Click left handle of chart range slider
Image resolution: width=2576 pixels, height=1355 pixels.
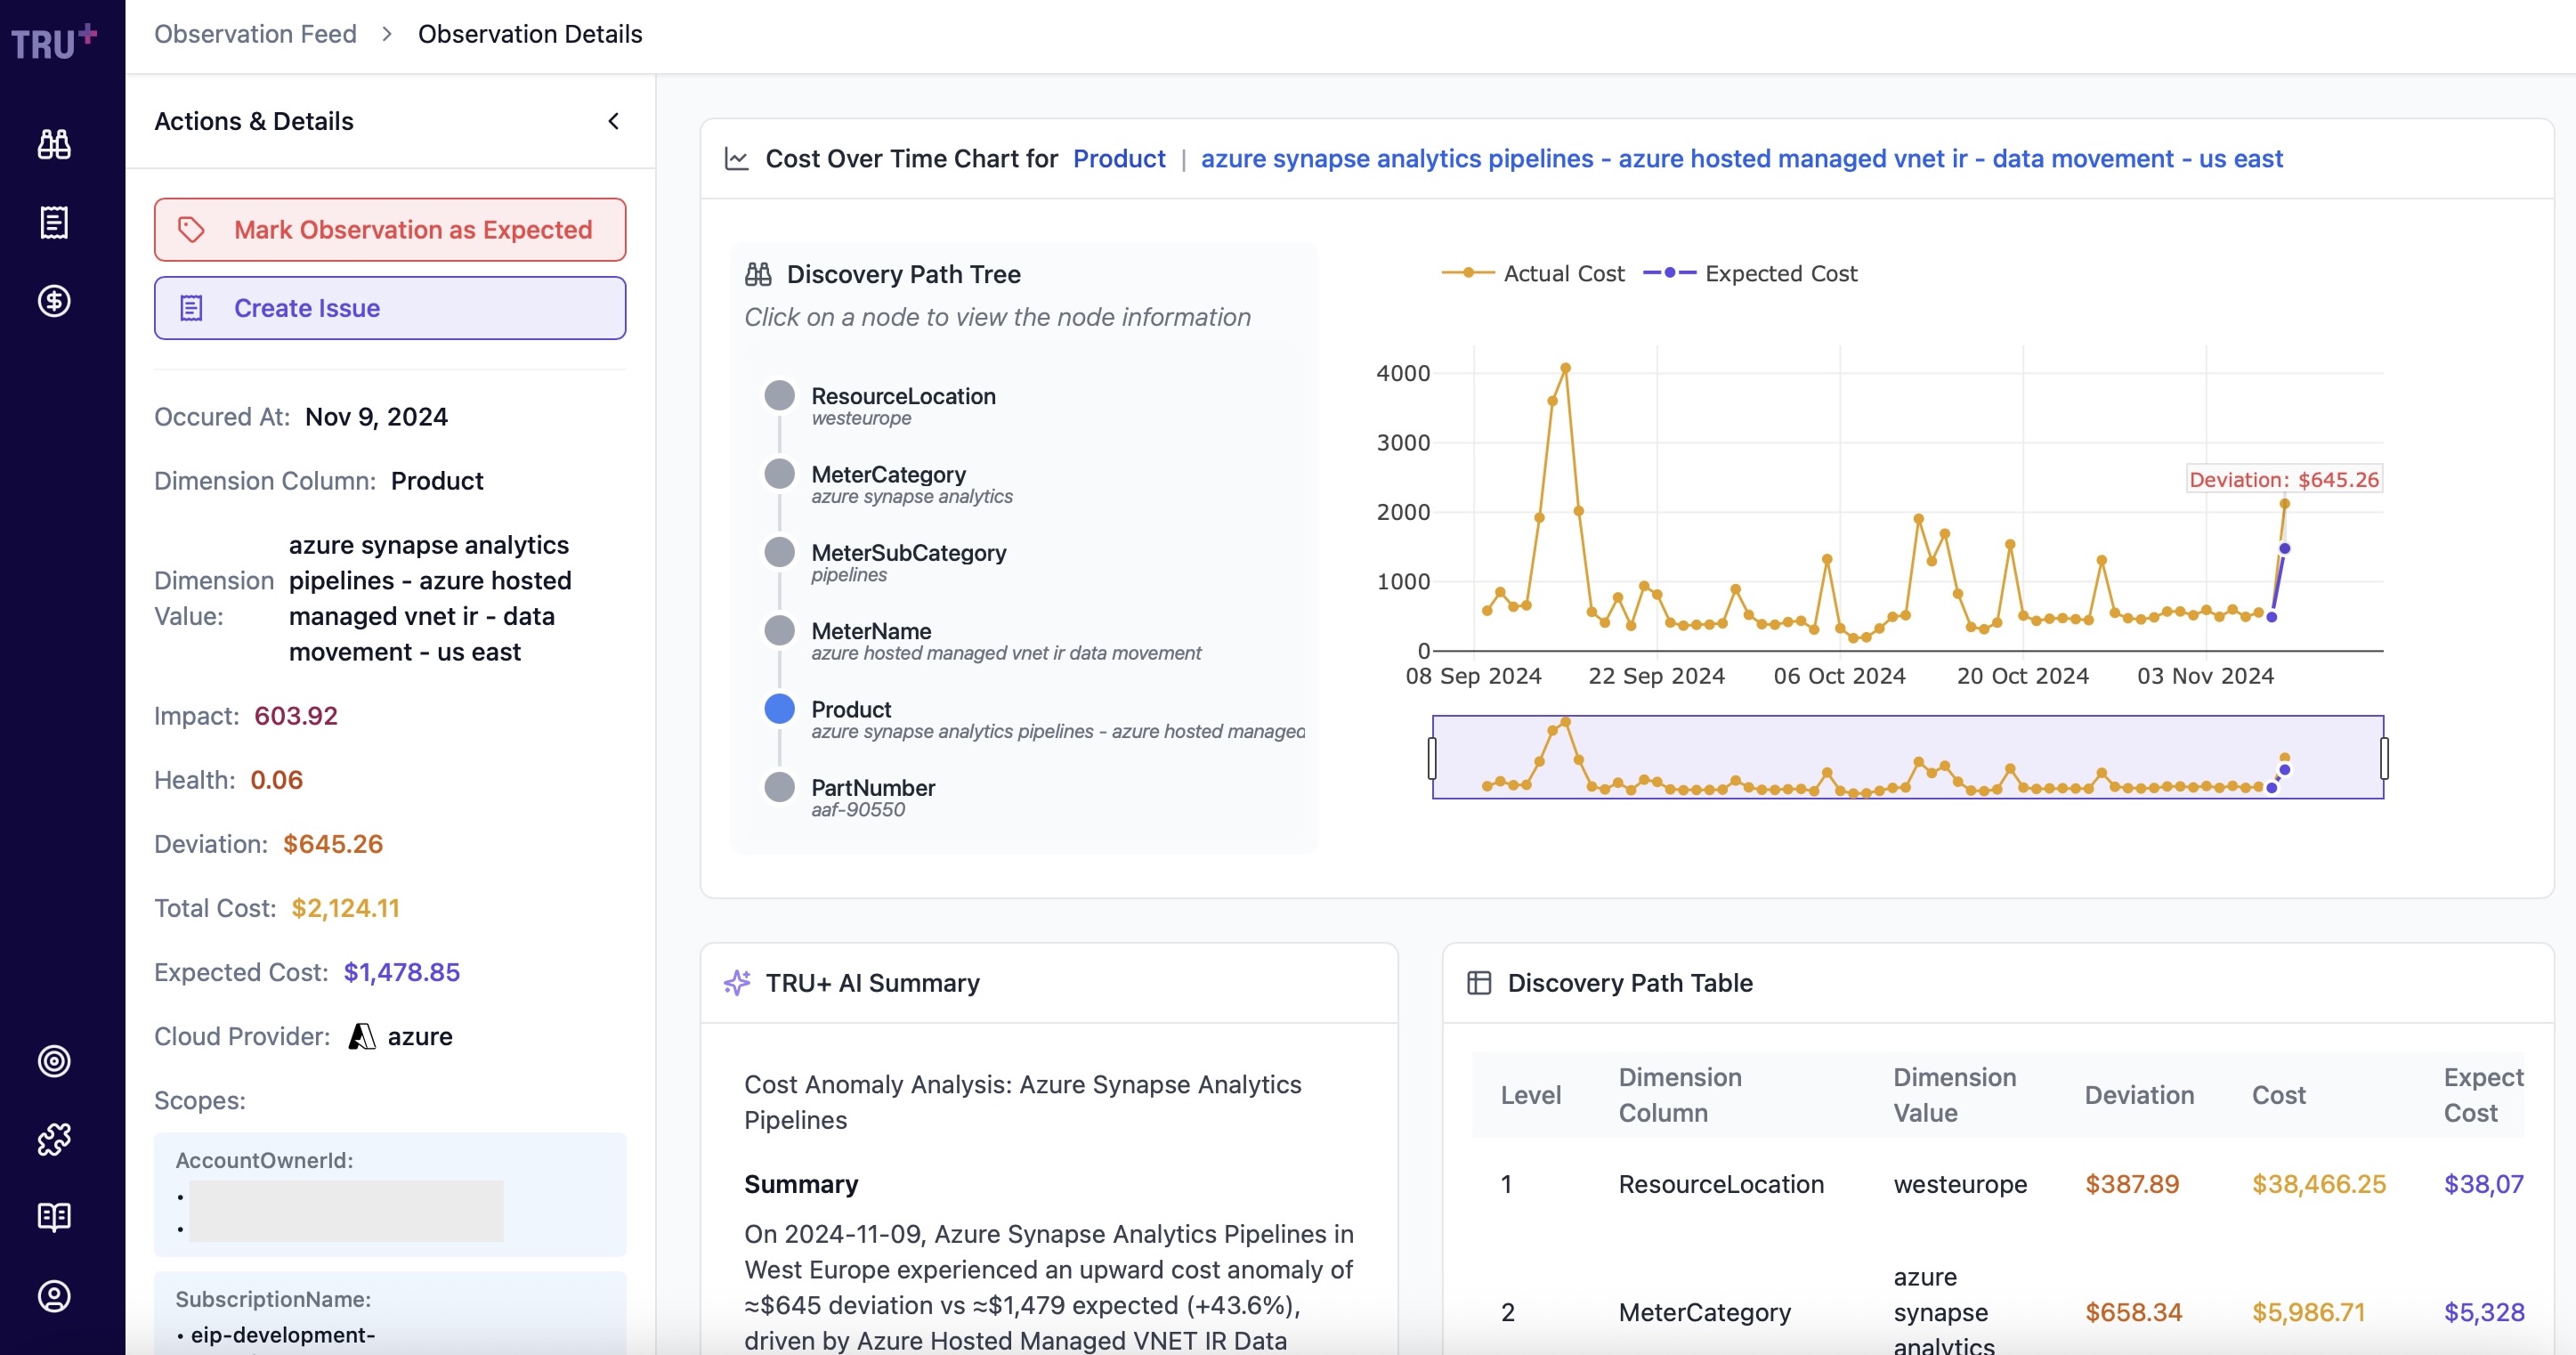coord(1432,758)
